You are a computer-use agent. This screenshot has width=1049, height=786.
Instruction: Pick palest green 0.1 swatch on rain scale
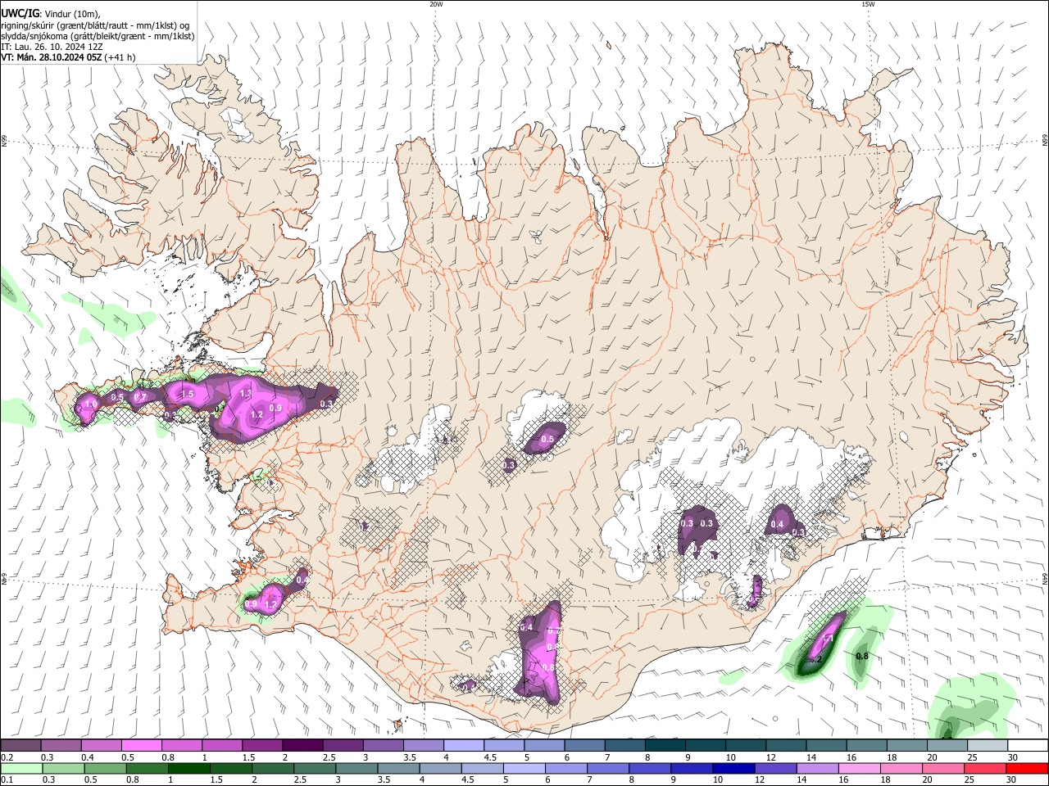coord(21,769)
